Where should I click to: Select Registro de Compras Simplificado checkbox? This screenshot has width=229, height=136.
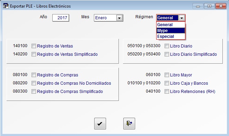tap(34, 92)
